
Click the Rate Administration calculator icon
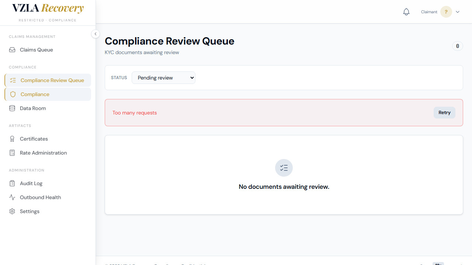click(x=12, y=153)
